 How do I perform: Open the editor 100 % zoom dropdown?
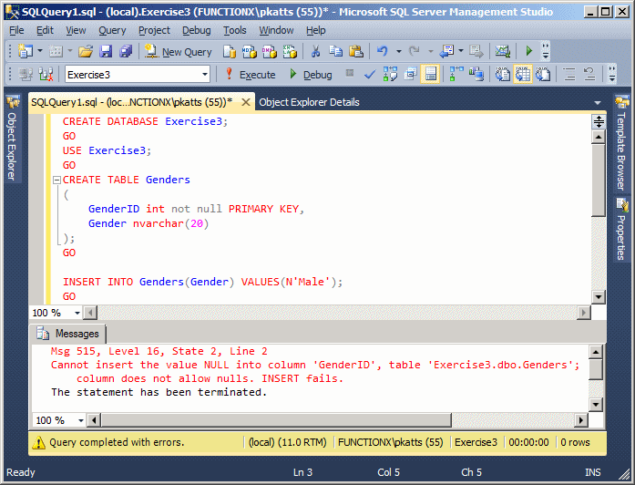tap(77, 313)
